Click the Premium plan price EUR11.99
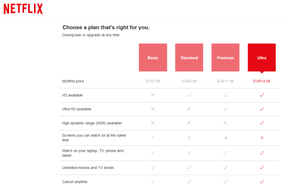This screenshot has height=188, width=282. point(225,81)
